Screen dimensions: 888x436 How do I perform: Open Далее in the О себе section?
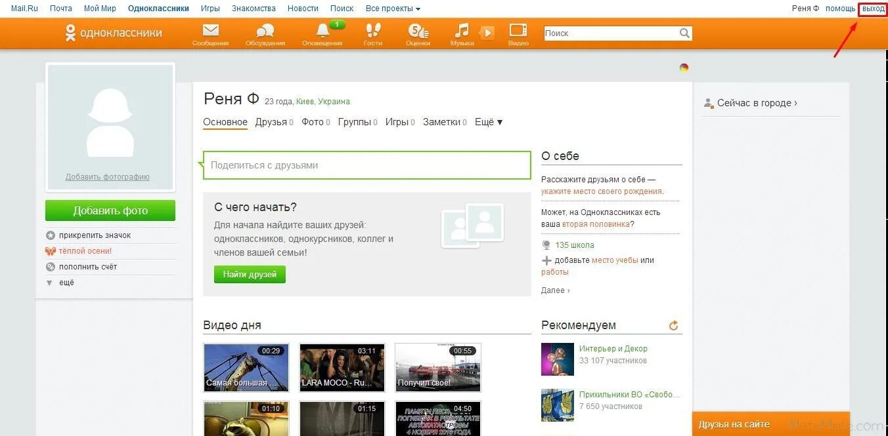coord(556,290)
